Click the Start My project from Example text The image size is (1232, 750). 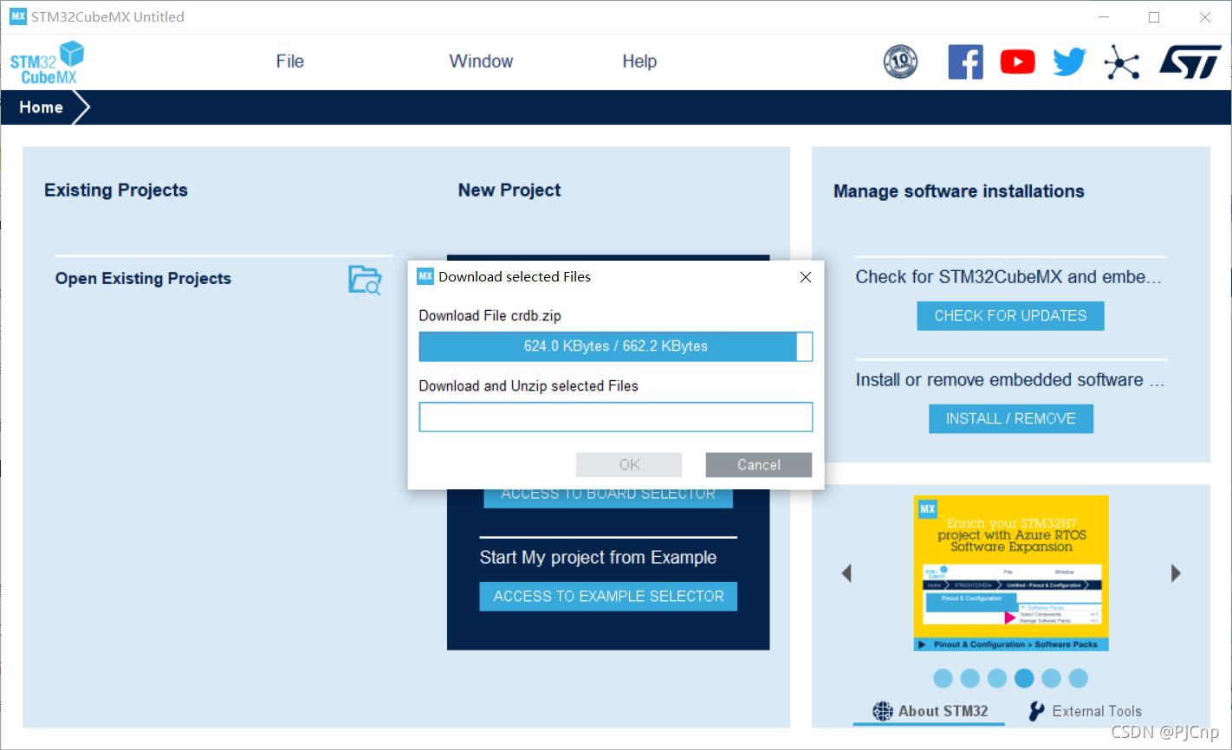[598, 558]
